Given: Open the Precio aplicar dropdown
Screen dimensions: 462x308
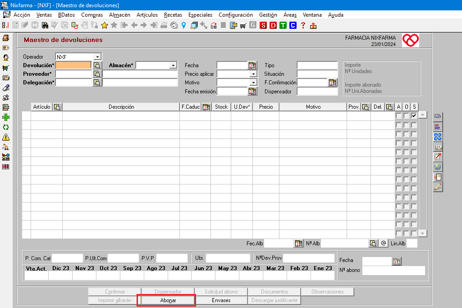Looking at the screenshot, I should point(253,74).
